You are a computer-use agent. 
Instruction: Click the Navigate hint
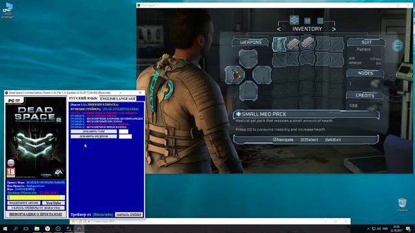283,140
